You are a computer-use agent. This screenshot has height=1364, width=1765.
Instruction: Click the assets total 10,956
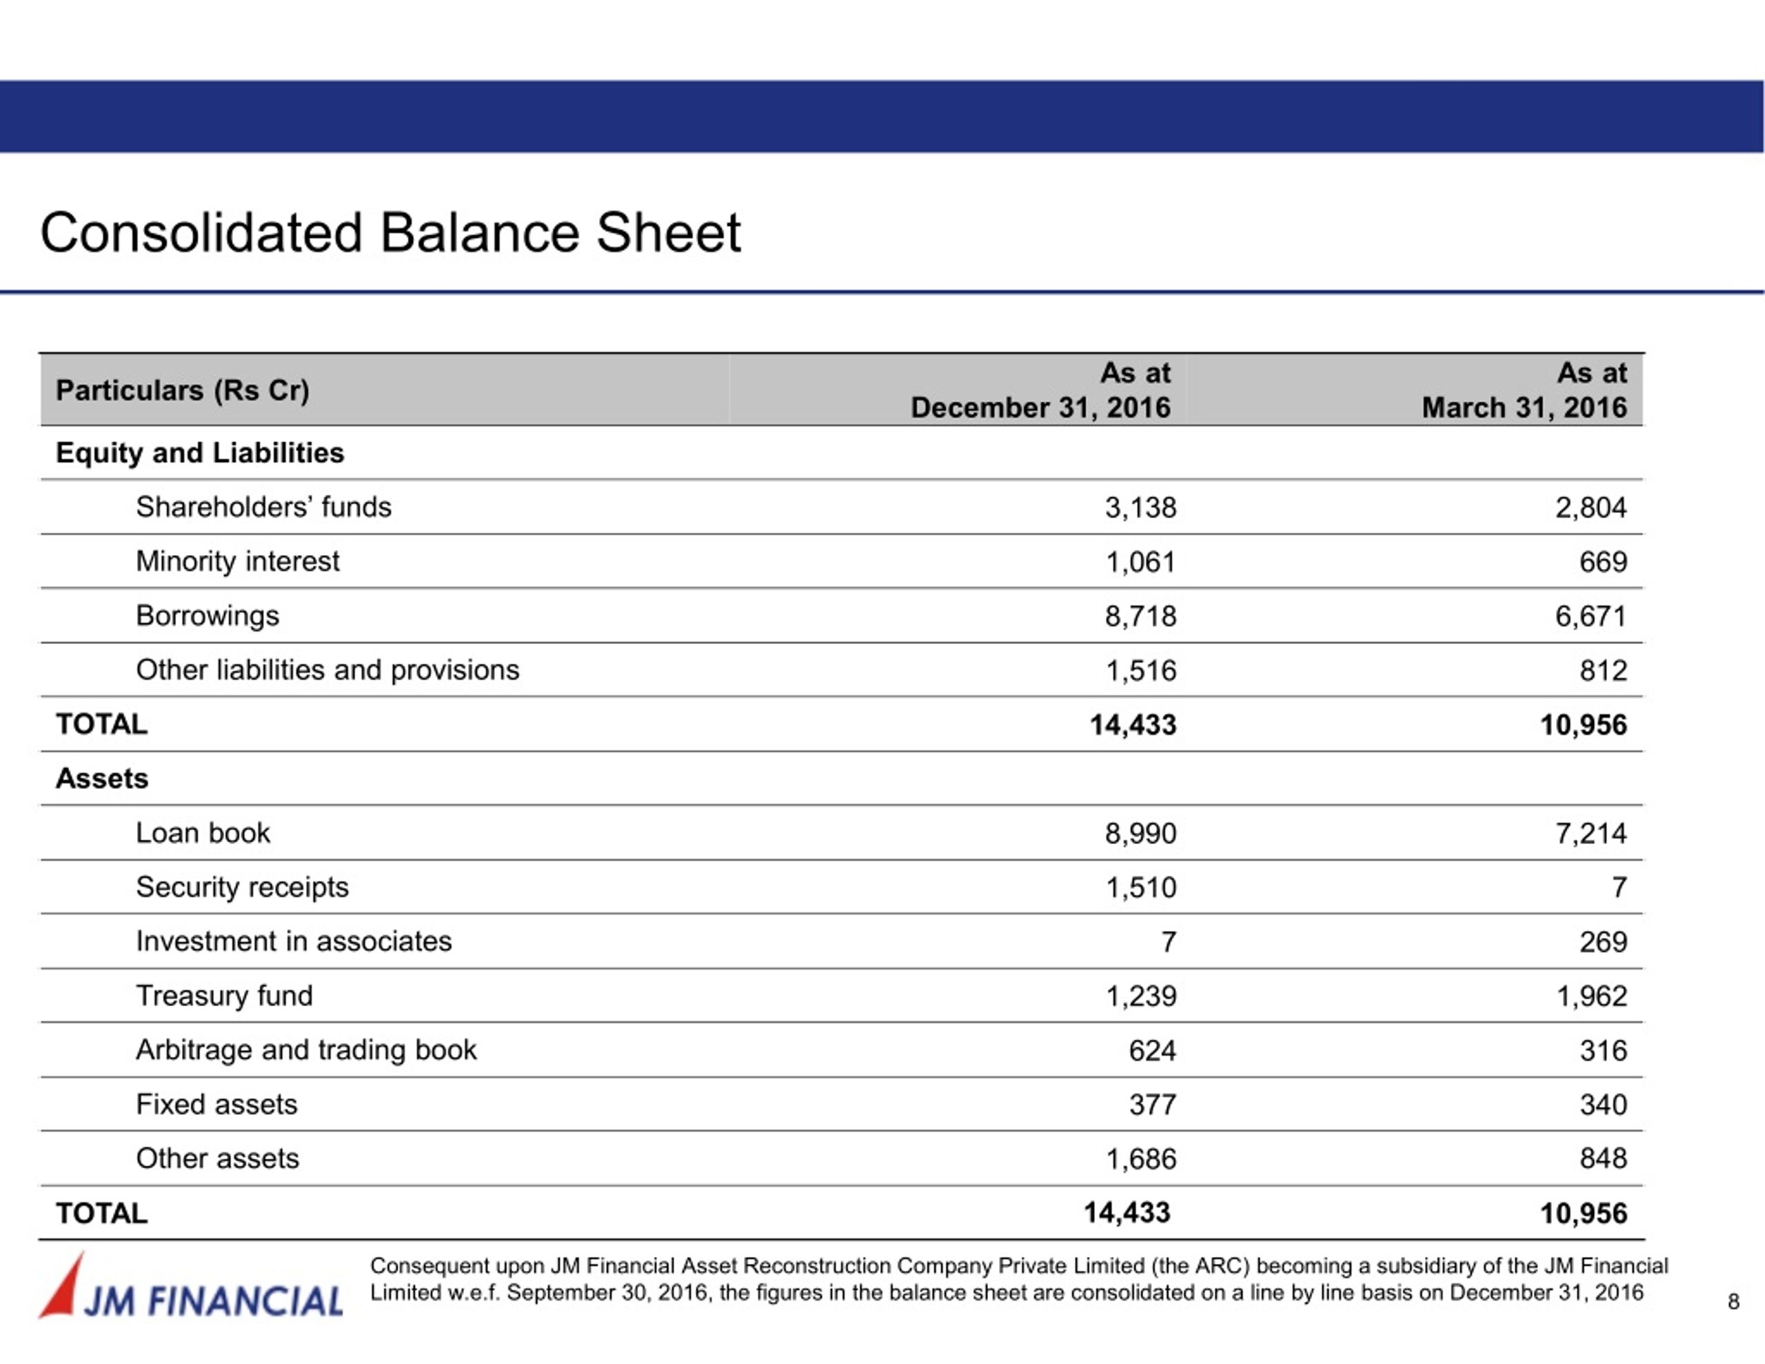click(1583, 1214)
